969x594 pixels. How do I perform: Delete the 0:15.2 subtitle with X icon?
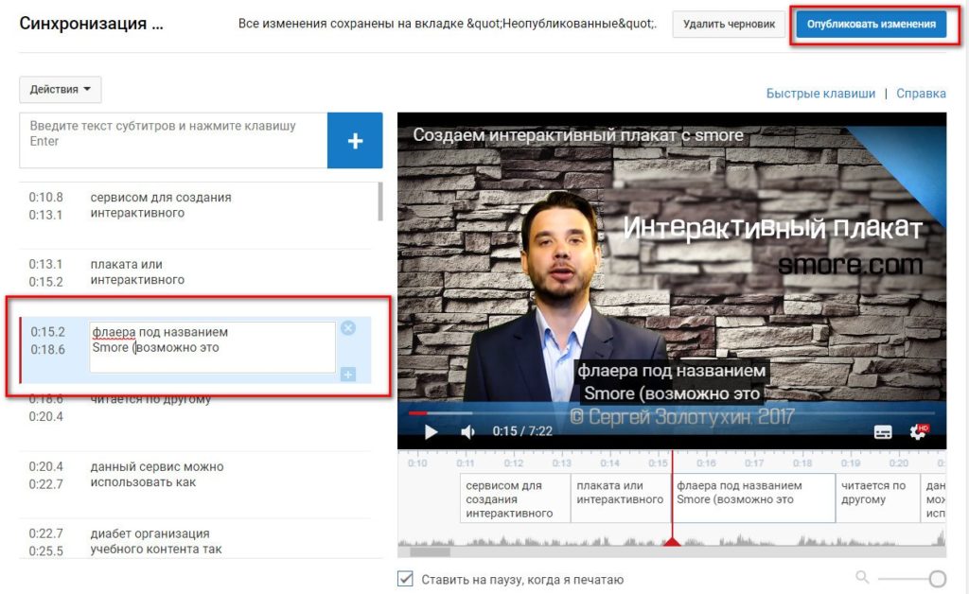point(347,328)
